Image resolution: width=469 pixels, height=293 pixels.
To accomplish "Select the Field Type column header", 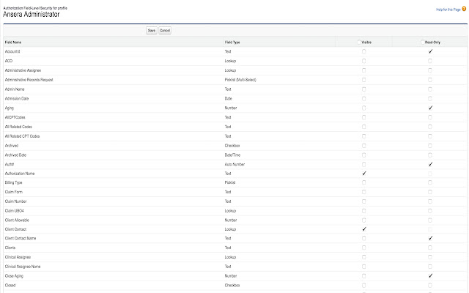I will (x=232, y=42).
